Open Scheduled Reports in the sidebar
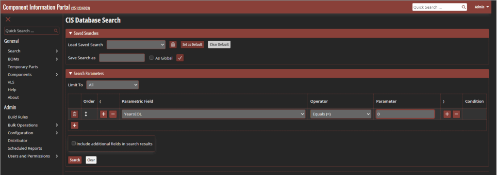Screen dimensions: 497x175 pyautogui.click(x=25, y=148)
